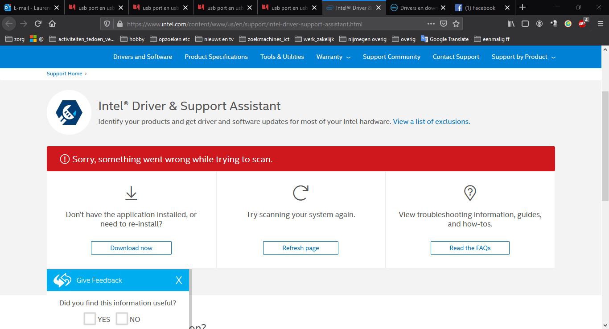Viewport: 609px width, 329px height.
Task: Check the NO feedback box
Action: (122, 319)
